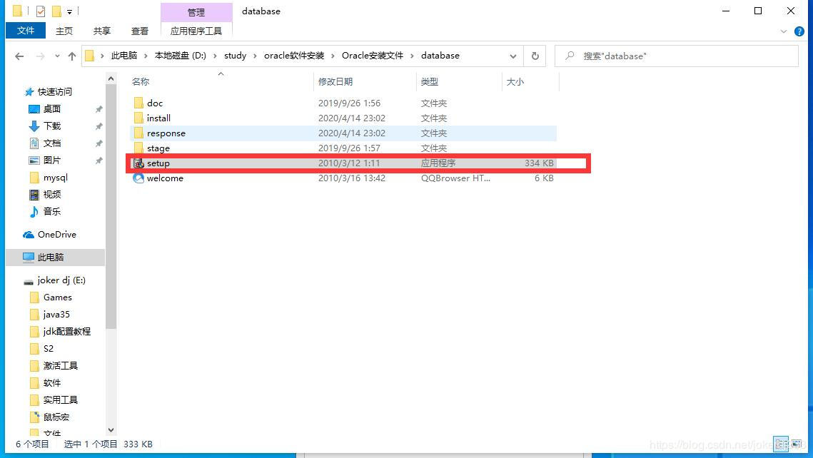Select the setup application icon

click(138, 163)
